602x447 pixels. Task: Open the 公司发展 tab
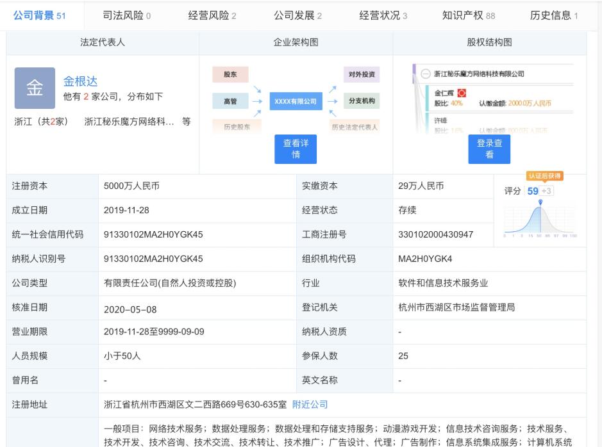click(297, 16)
